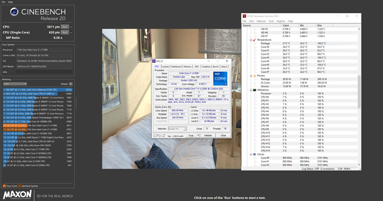The height and width of the screenshot is (201, 383).
Task: Click the CPUID Hardware Monitor title icon
Action: pos(244,16)
